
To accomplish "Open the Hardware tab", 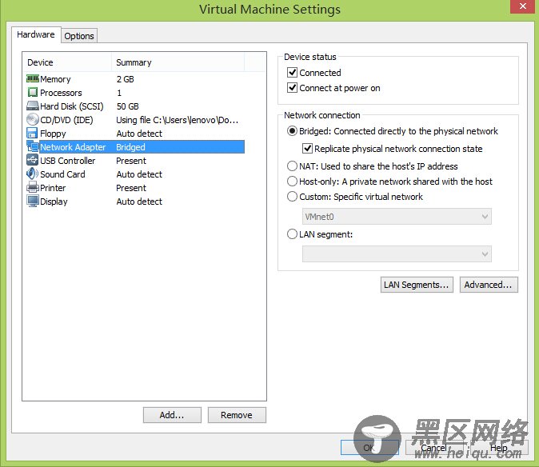I will [x=36, y=35].
